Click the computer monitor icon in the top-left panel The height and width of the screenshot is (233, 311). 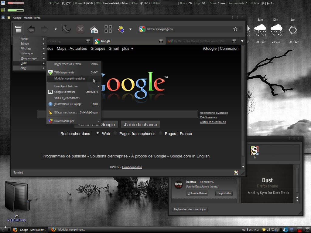pyautogui.click(x=3, y=3)
